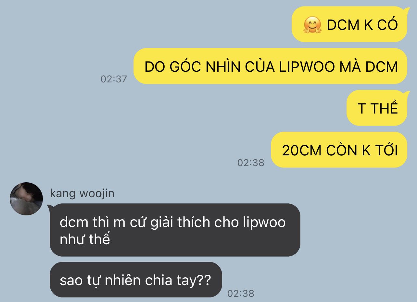Click the 20CM text in yellow message
Image resolution: width=417 pixels, height=302 pixels.
(x=302, y=150)
